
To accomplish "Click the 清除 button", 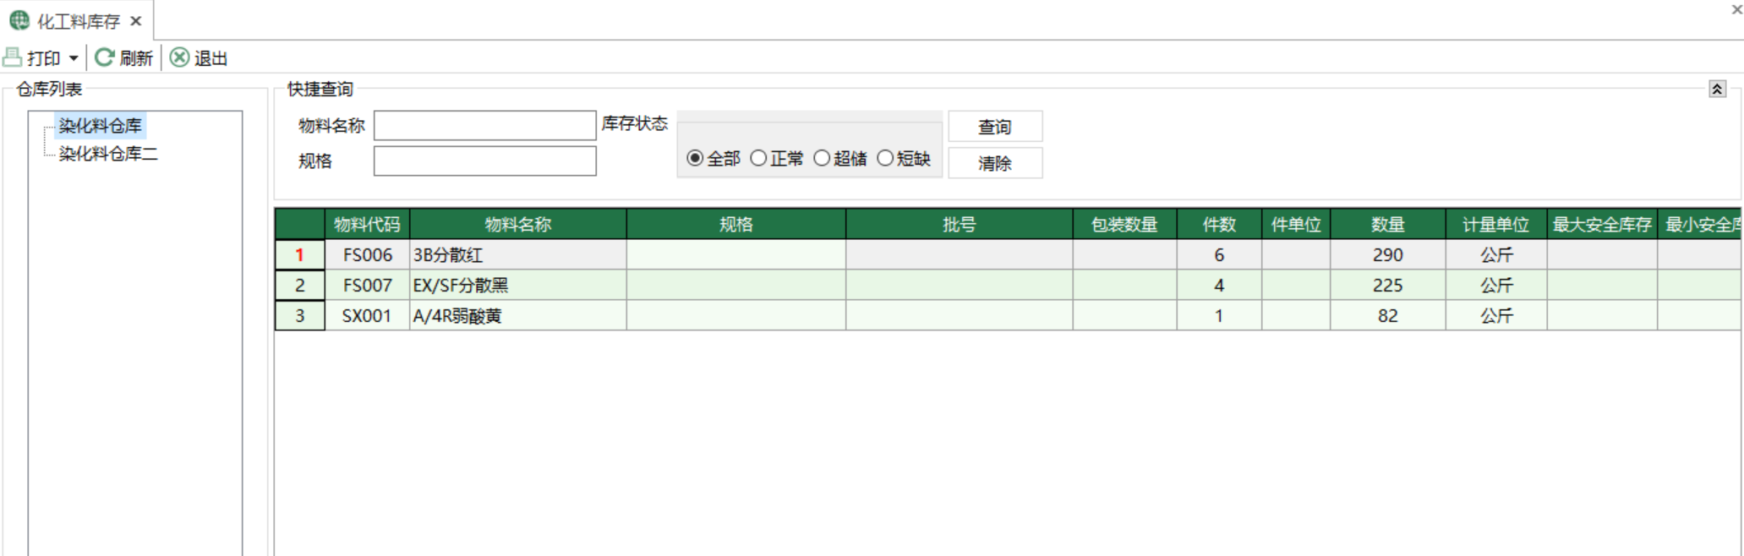I will pos(995,163).
